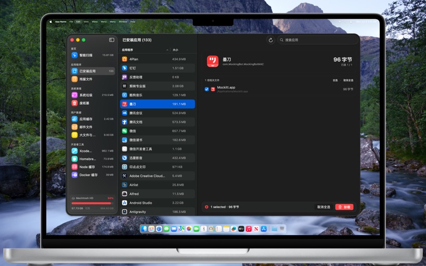
Task: Open Safari in the Dock
Action: pos(159,229)
